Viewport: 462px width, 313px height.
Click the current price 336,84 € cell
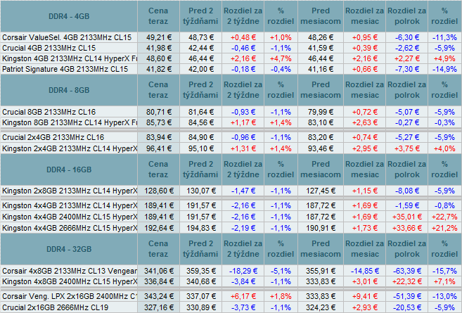(x=158, y=281)
